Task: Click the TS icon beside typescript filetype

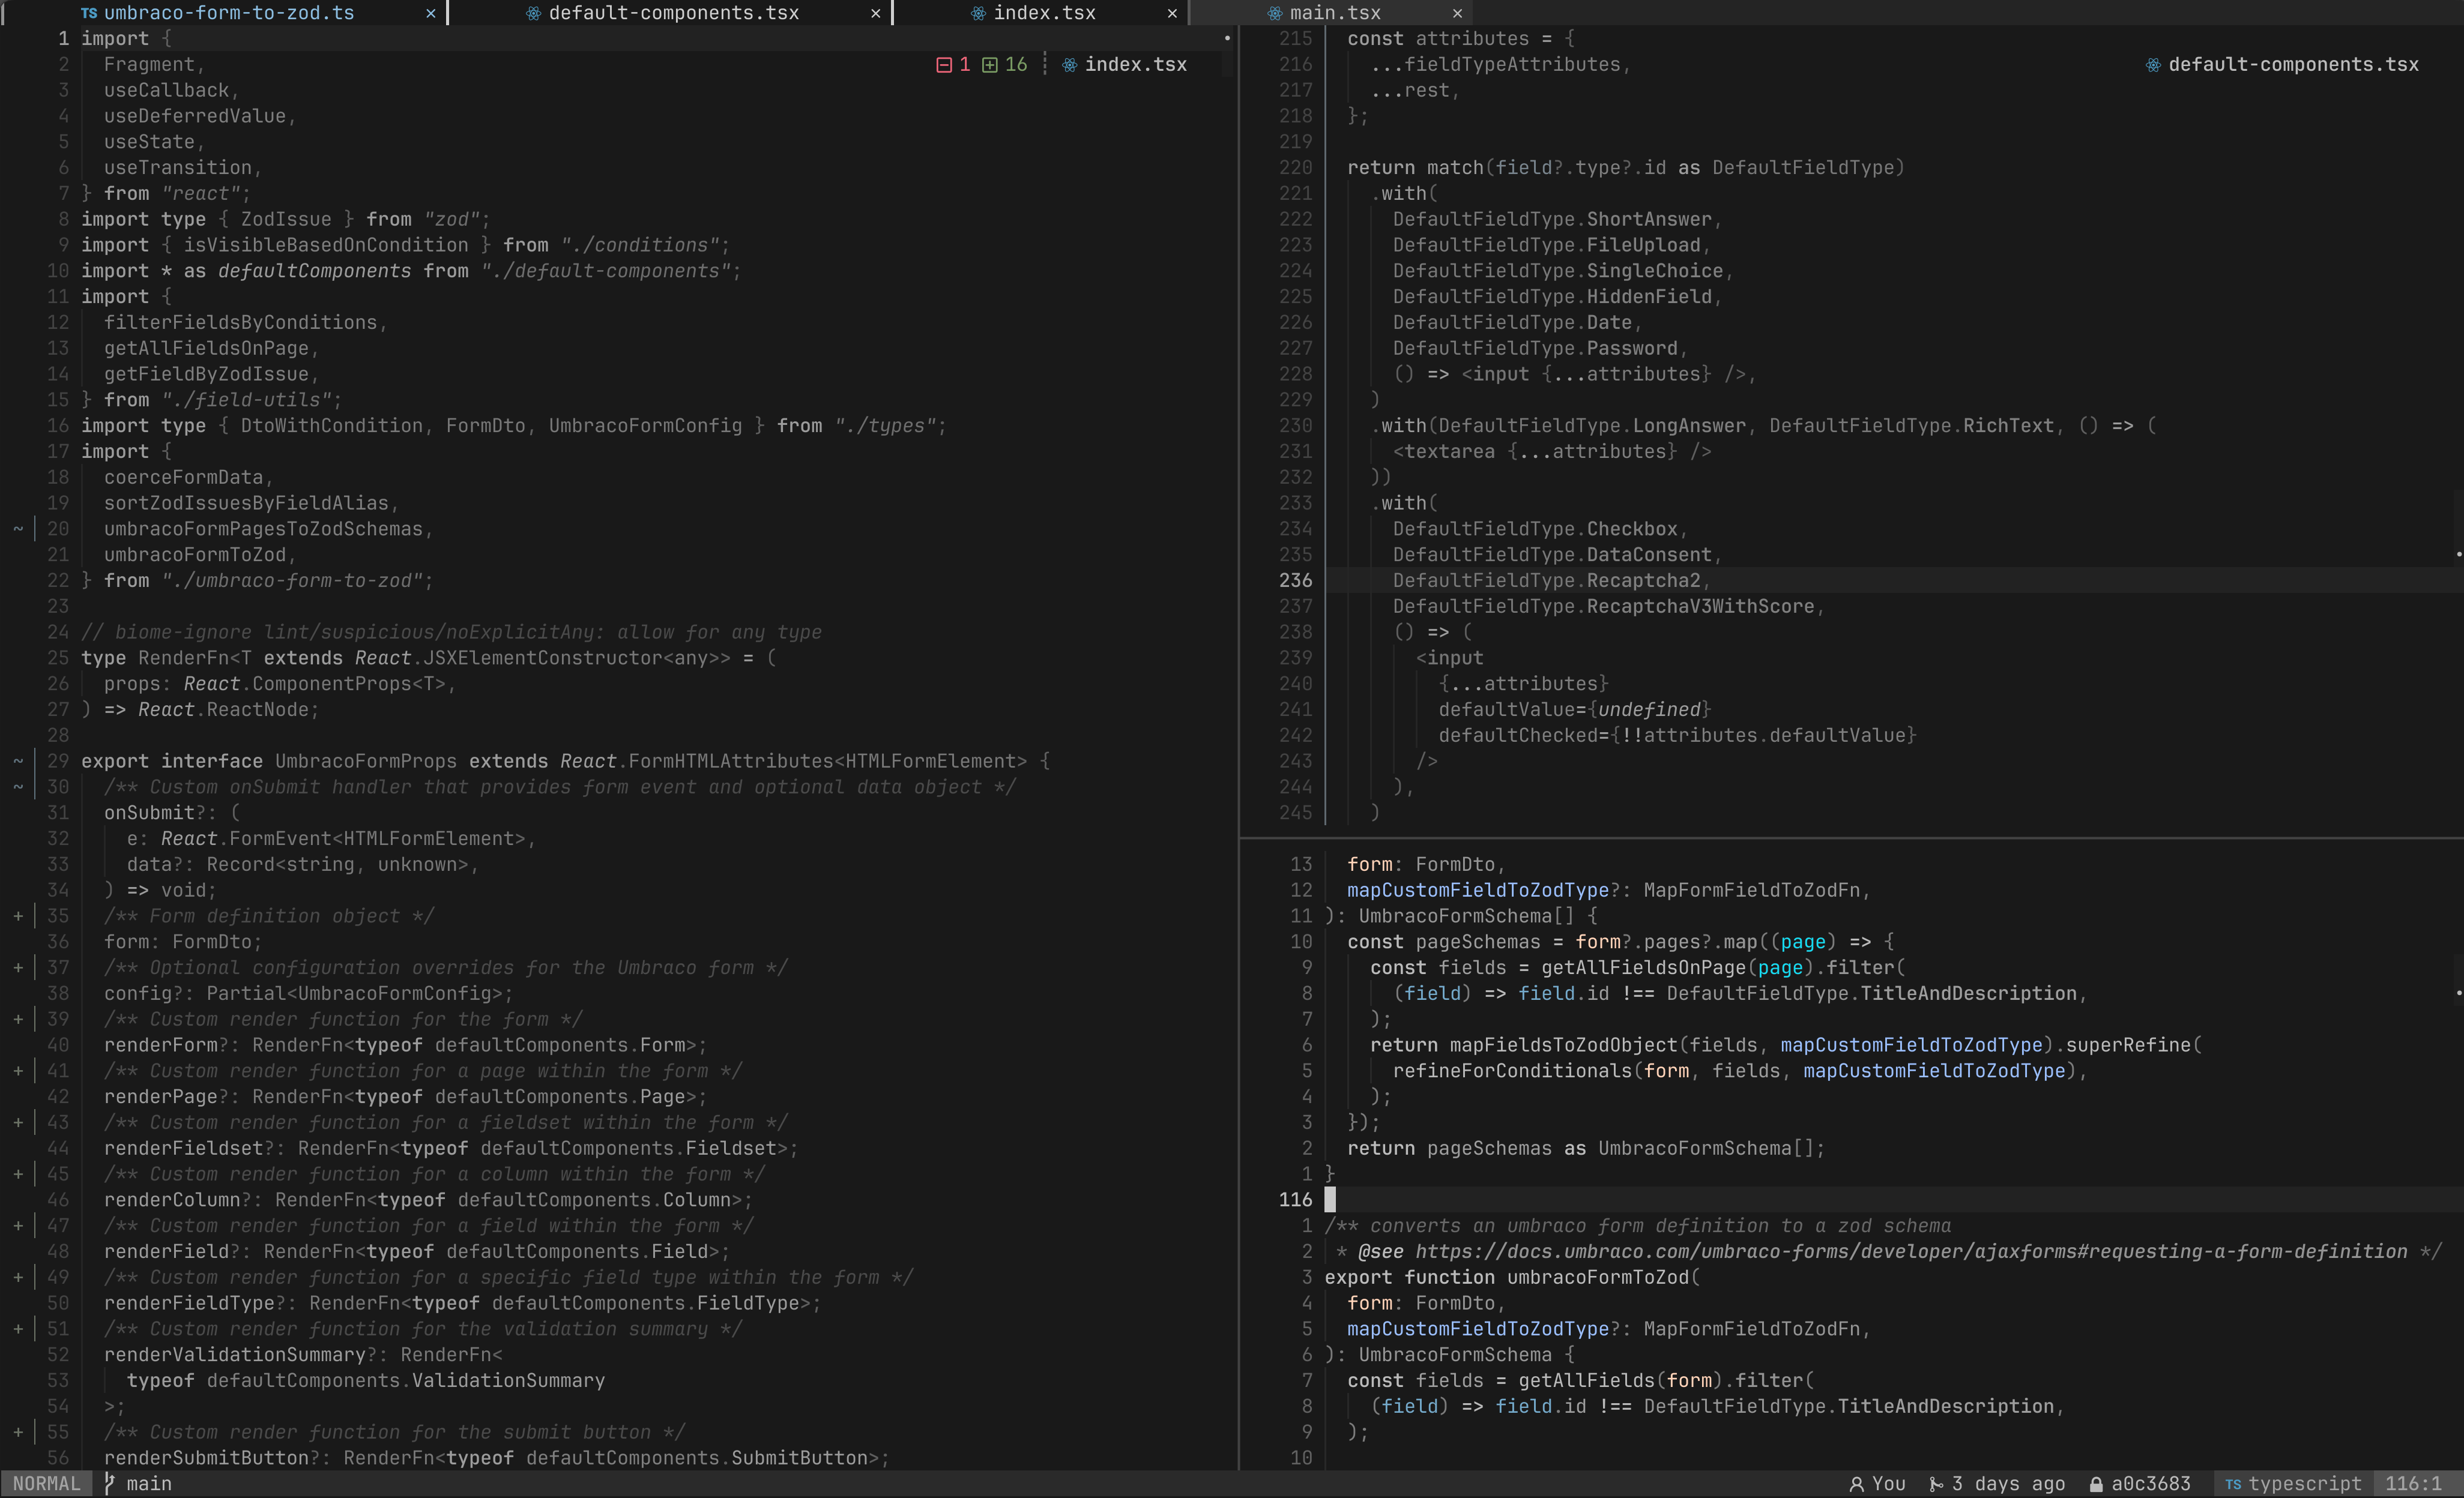Action: 2233,1484
